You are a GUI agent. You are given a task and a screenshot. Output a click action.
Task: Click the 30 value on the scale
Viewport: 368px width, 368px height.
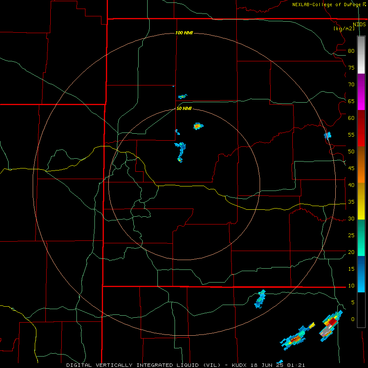pyautogui.click(x=351, y=218)
